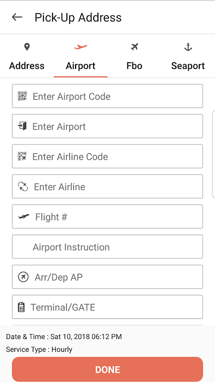Focus the Enter Airport Code field

(107, 96)
